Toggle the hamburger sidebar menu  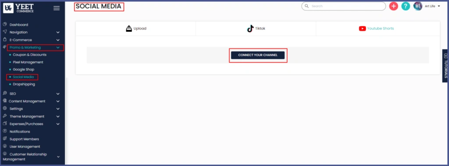click(x=57, y=8)
